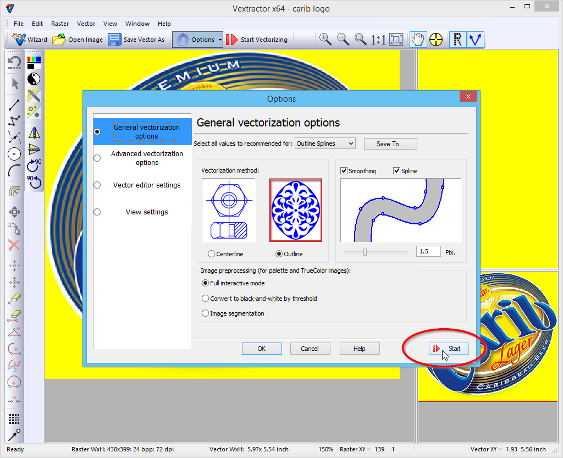Open the Raster menu
The image size is (563, 458).
(x=60, y=24)
